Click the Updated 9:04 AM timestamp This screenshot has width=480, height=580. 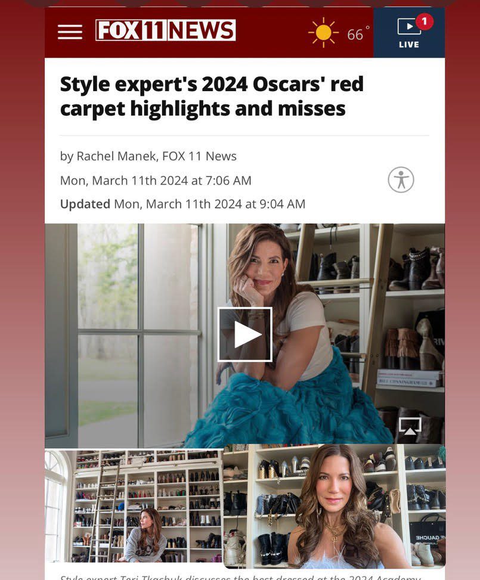click(182, 204)
